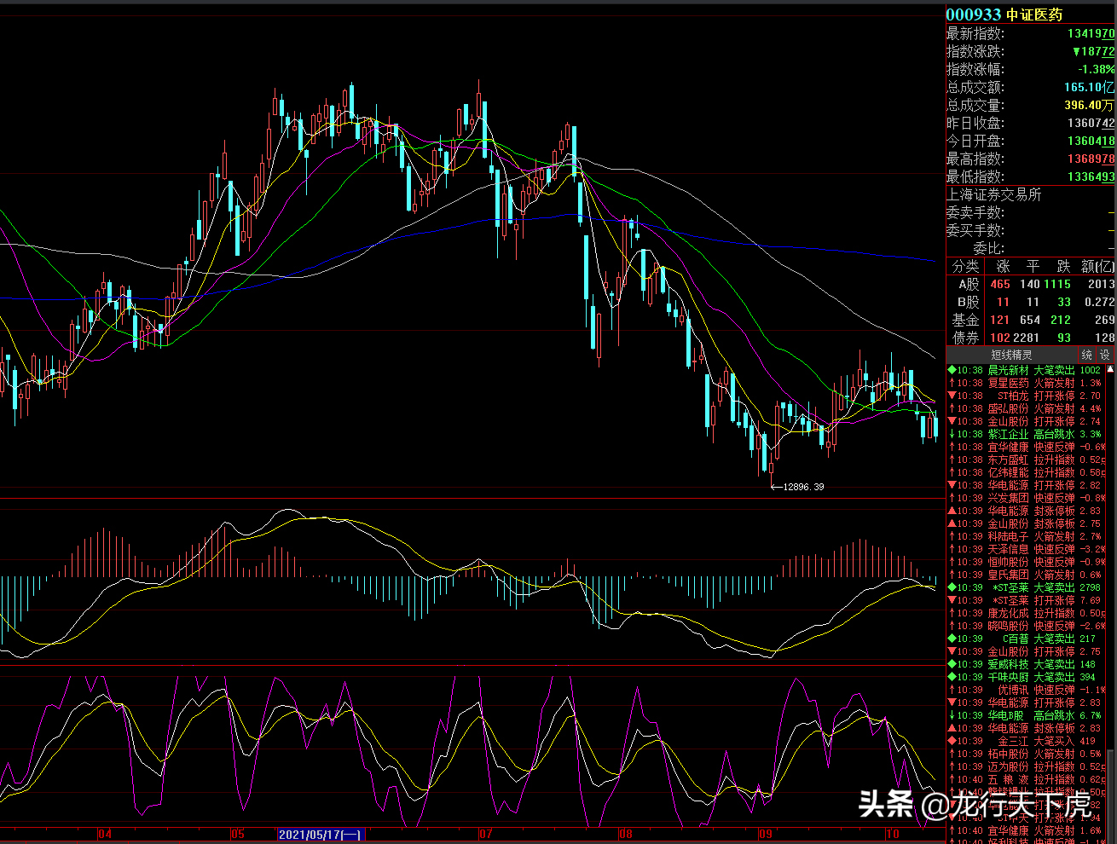Screen dimensions: 1117x844
Task: Click the 12896.39 low price label on chart
Action: click(x=803, y=487)
